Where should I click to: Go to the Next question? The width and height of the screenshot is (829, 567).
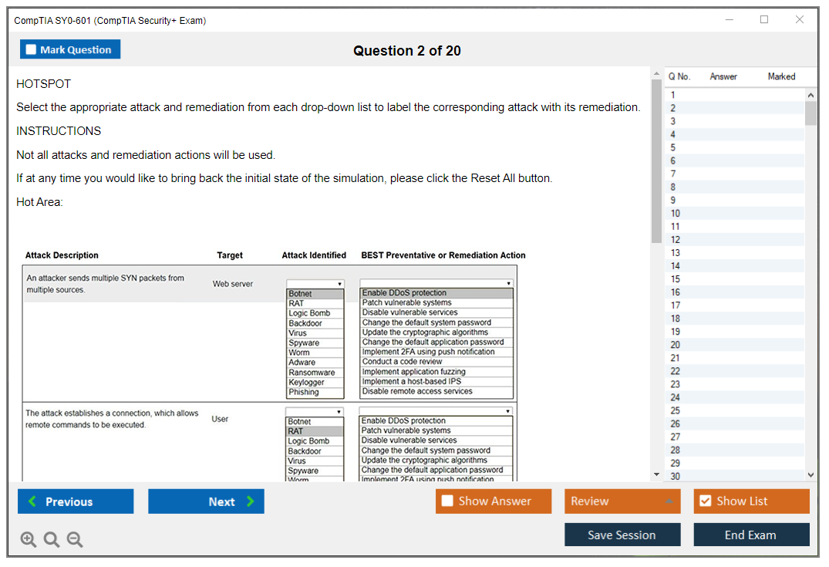(x=206, y=501)
